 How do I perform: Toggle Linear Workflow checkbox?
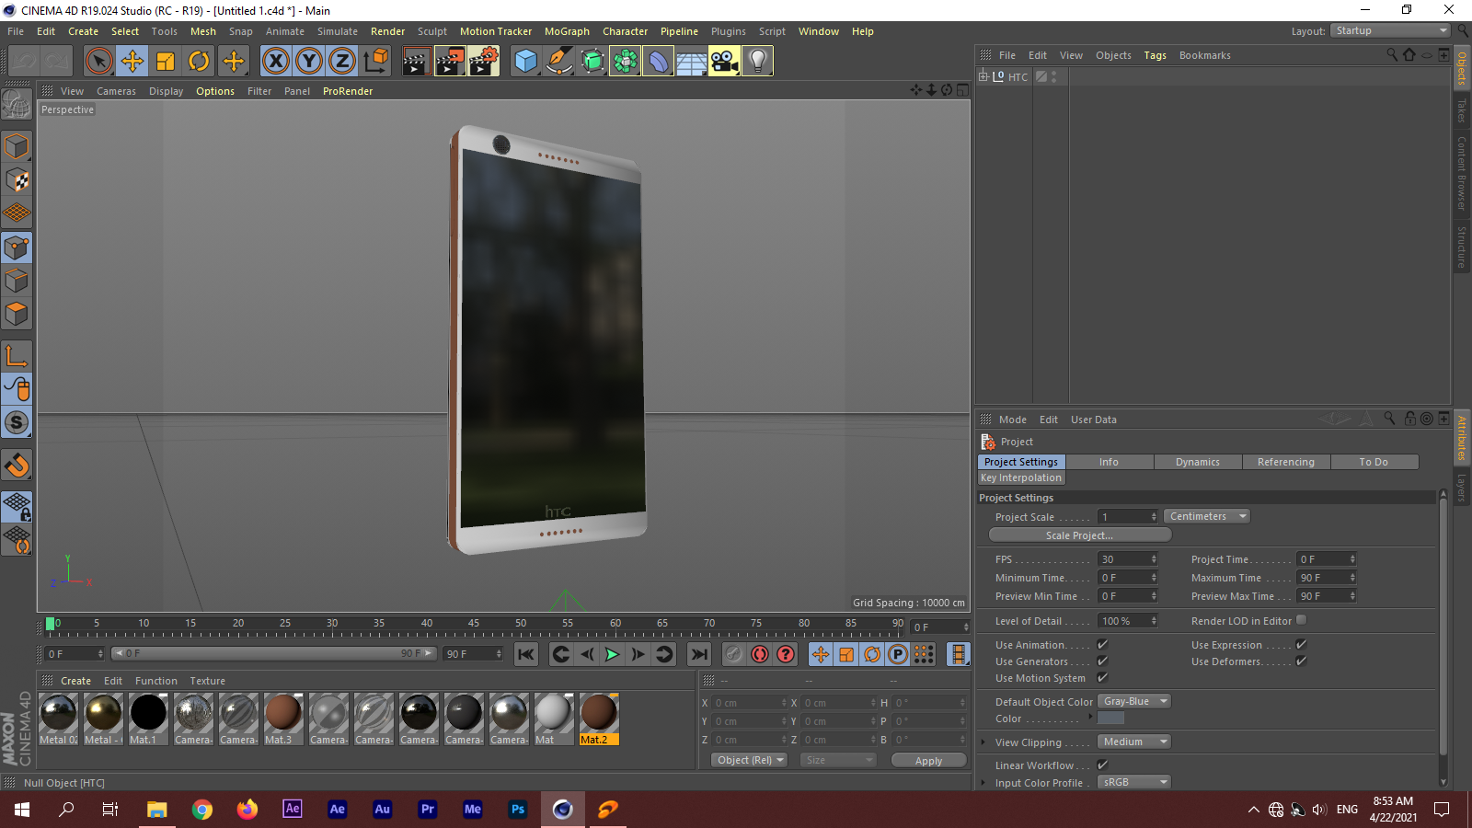[x=1102, y=765]
